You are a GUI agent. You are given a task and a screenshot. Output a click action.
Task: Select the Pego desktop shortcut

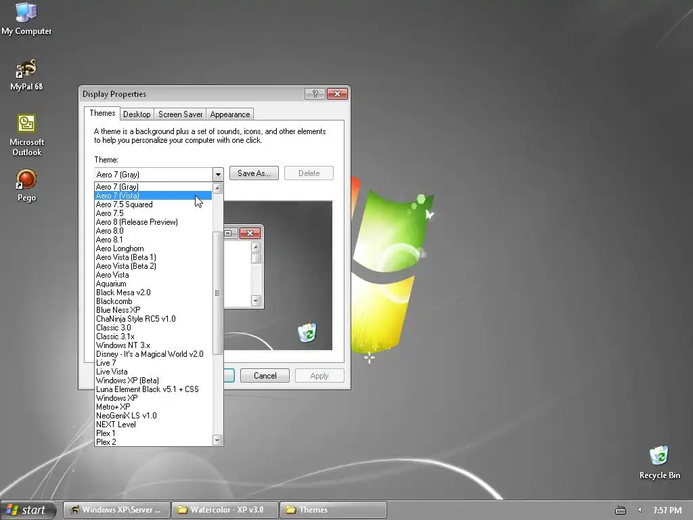pos(26,186)
